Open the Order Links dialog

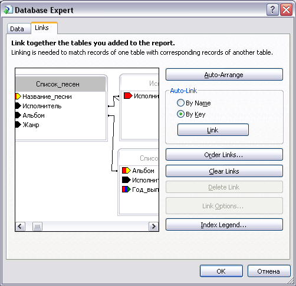224,155
